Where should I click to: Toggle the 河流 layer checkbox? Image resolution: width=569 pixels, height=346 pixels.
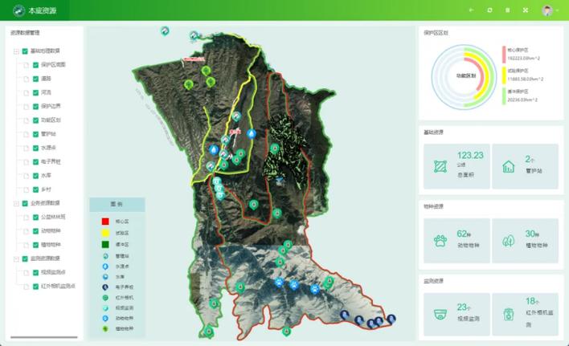(x=35, y=93)
